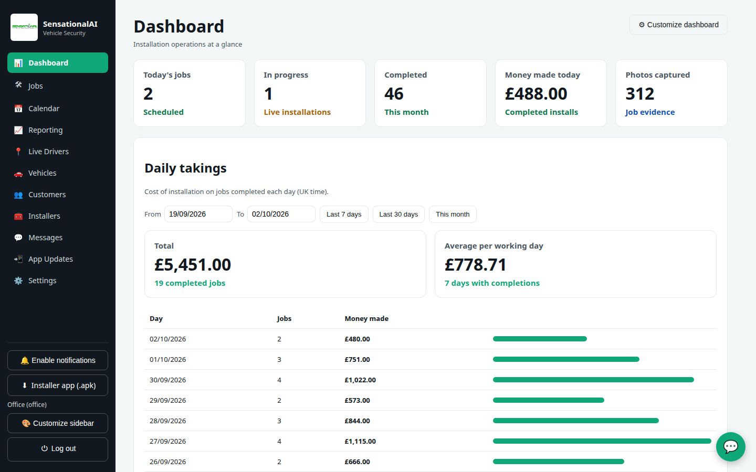Select the Jobs tools icon in sidebar

pyautogui.click(x=18, y=85)
